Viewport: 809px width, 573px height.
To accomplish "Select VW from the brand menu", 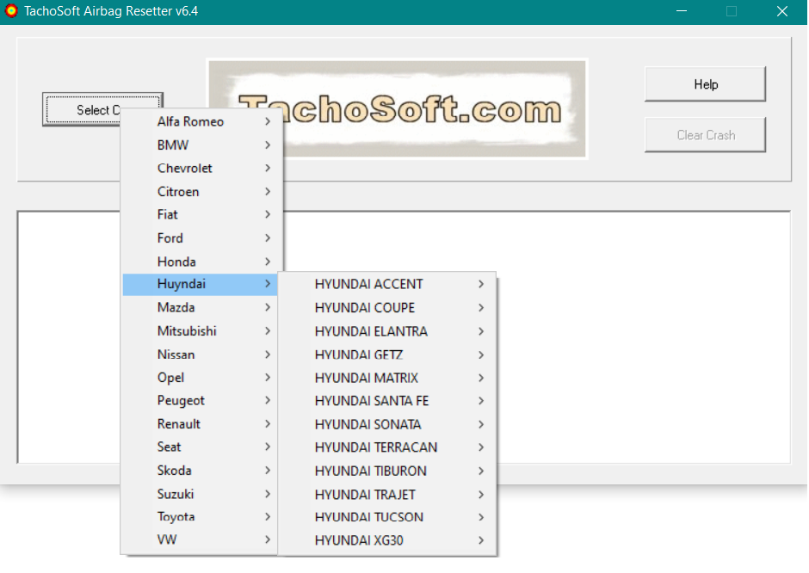I will (201, 540).
